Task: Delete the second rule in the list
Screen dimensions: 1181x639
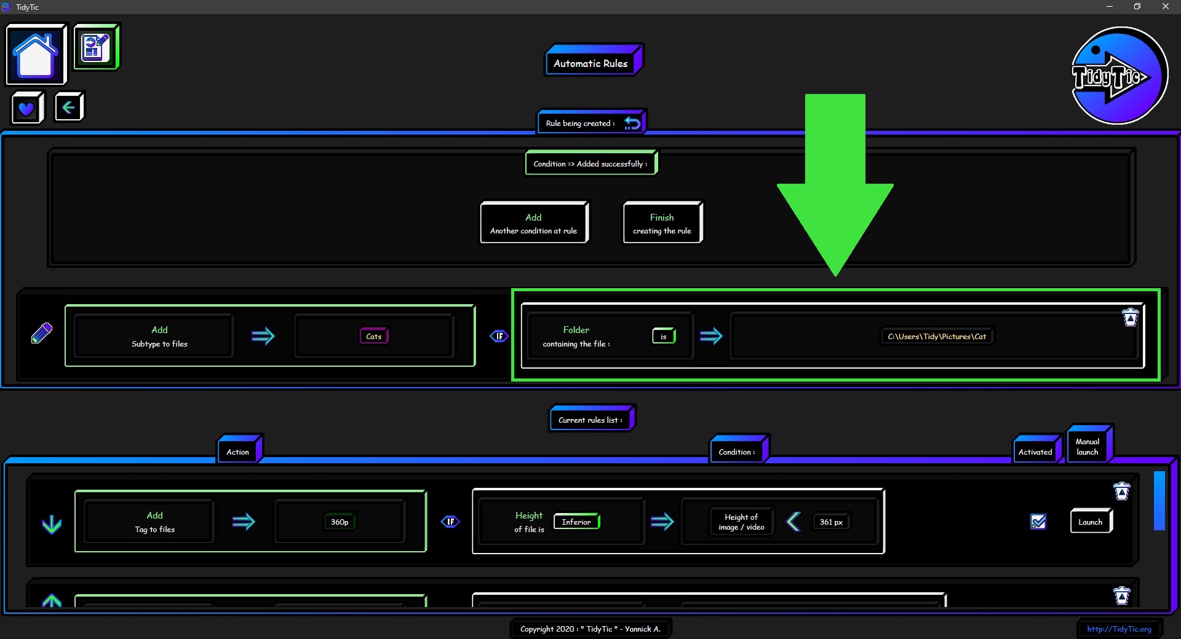Action: click(1122, 595)
